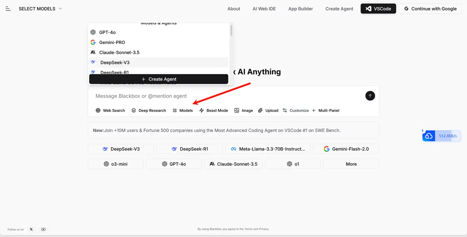Click the Message Blackbox input field
Screen dimensions: 467x237
click(x=227, y=96)
